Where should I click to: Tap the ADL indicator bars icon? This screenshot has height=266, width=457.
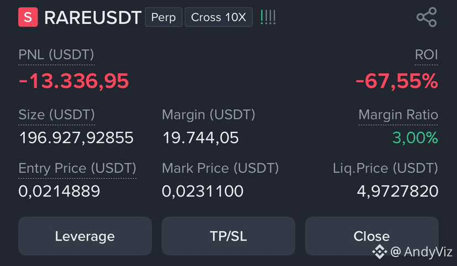268,17
